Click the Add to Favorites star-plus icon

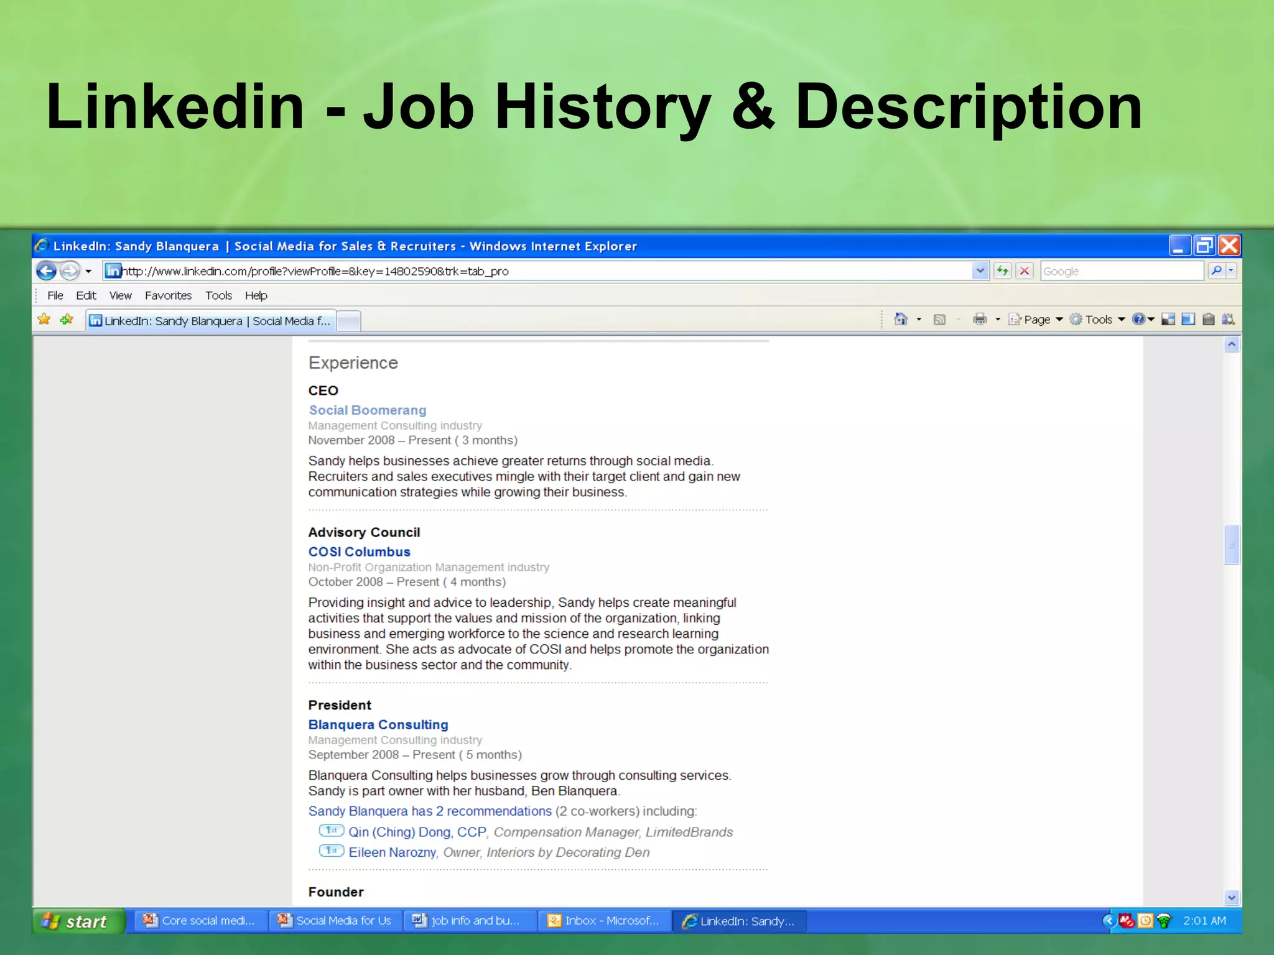(x=67, y=320)
